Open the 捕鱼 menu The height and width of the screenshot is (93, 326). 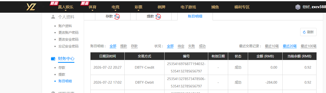click(215, 7)
